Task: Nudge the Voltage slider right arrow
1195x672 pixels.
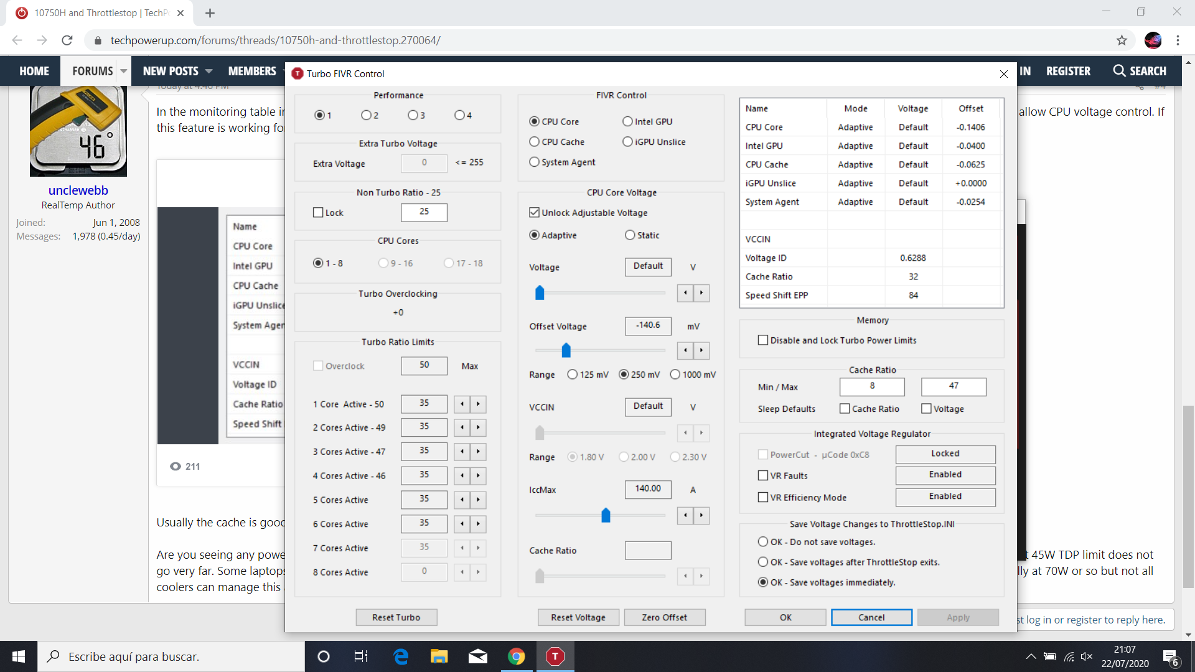Action: (701, 293)
